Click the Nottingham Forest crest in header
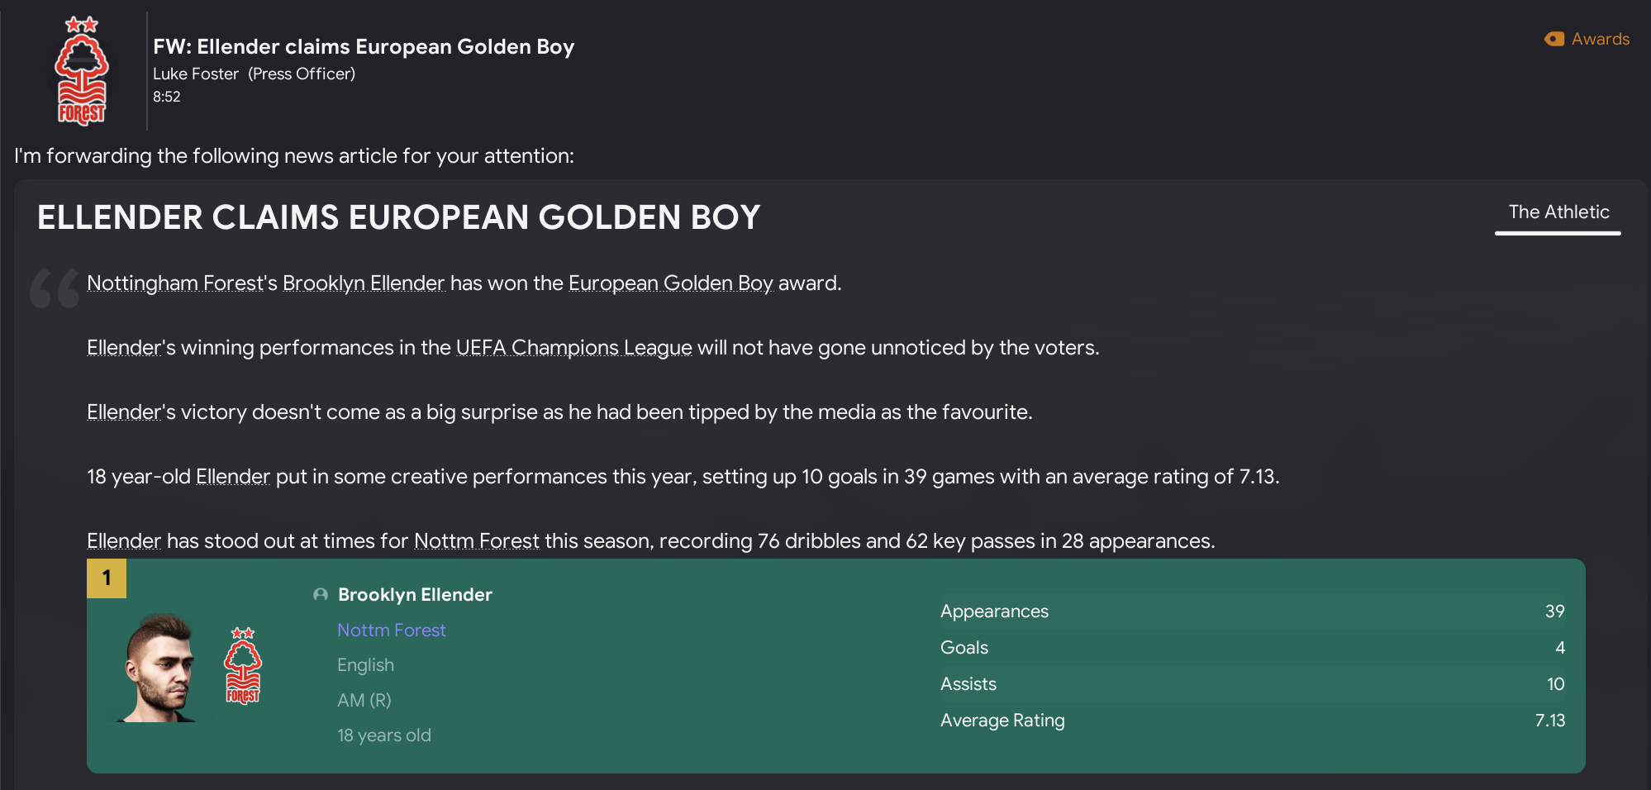Screen dimensions: 1651x790 (81, 71)
